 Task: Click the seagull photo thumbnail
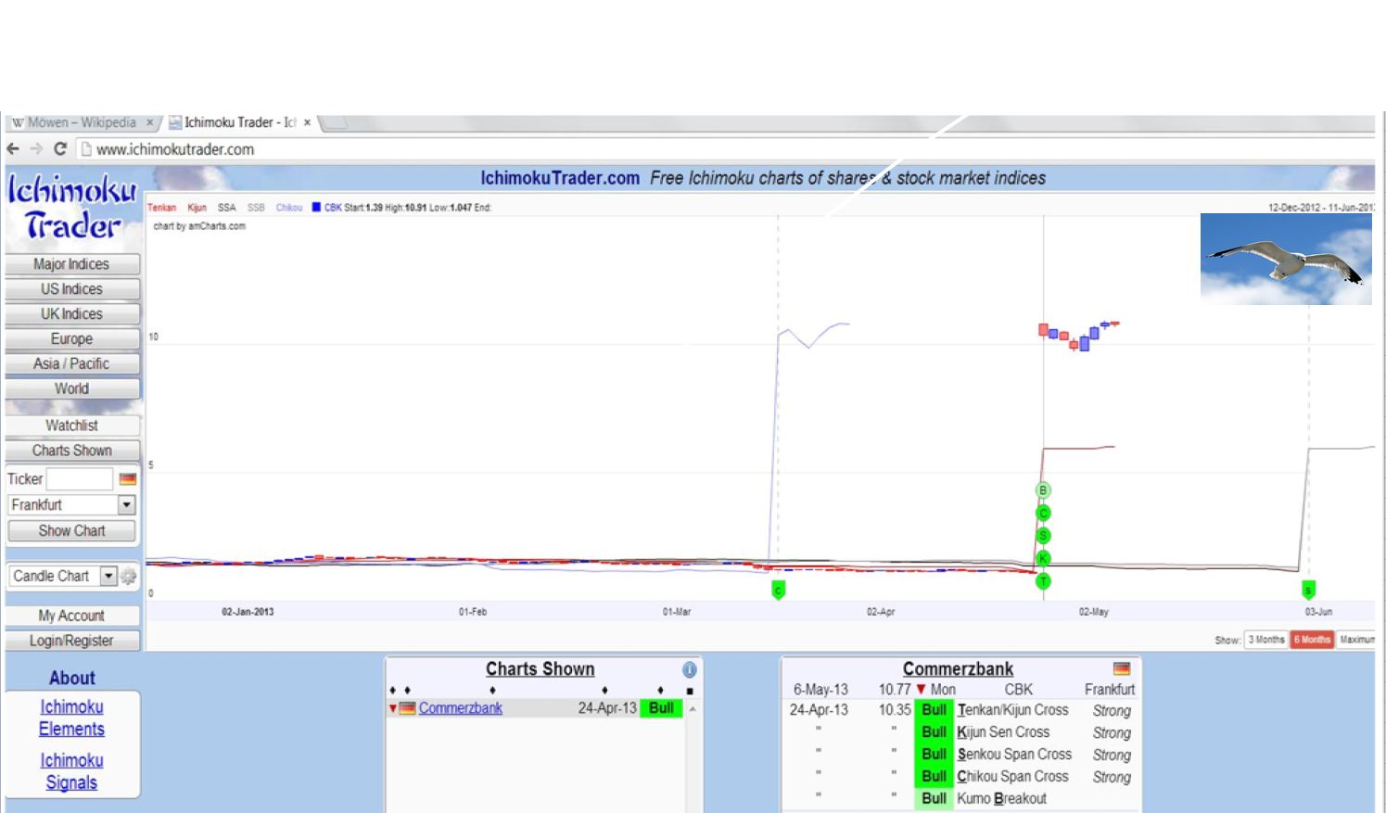1286,259
